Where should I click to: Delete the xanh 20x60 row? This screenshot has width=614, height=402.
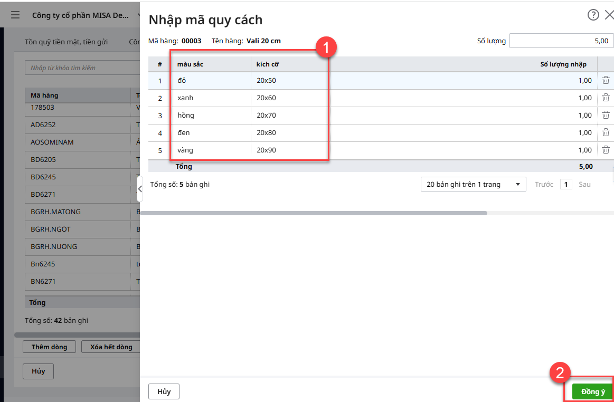606,98
